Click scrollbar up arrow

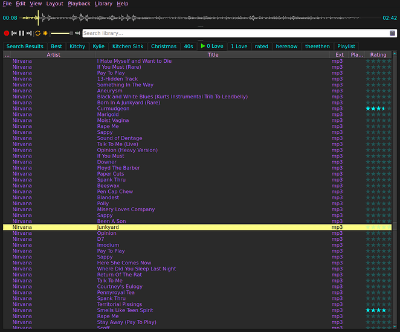point(395,54)
